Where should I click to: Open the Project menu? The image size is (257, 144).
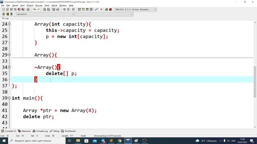[x=30, y=6]
